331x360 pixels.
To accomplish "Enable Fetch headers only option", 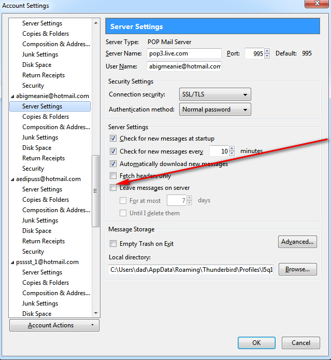I will pyautogui.click(x=113, y=176).
